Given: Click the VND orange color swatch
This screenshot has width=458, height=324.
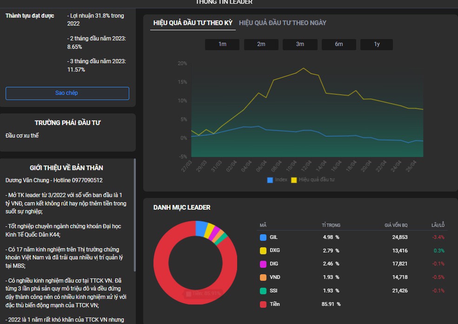Looking at the screenshot, I should tap(263, 278).
